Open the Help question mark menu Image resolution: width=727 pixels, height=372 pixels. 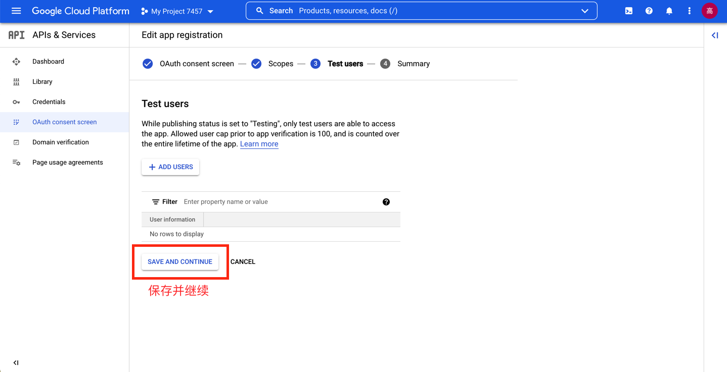[x=649, y=11]
